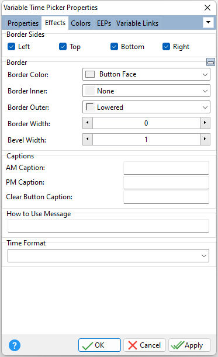Go to the Variable Links tab
218x357 pixels.
[x=137, y=23]
